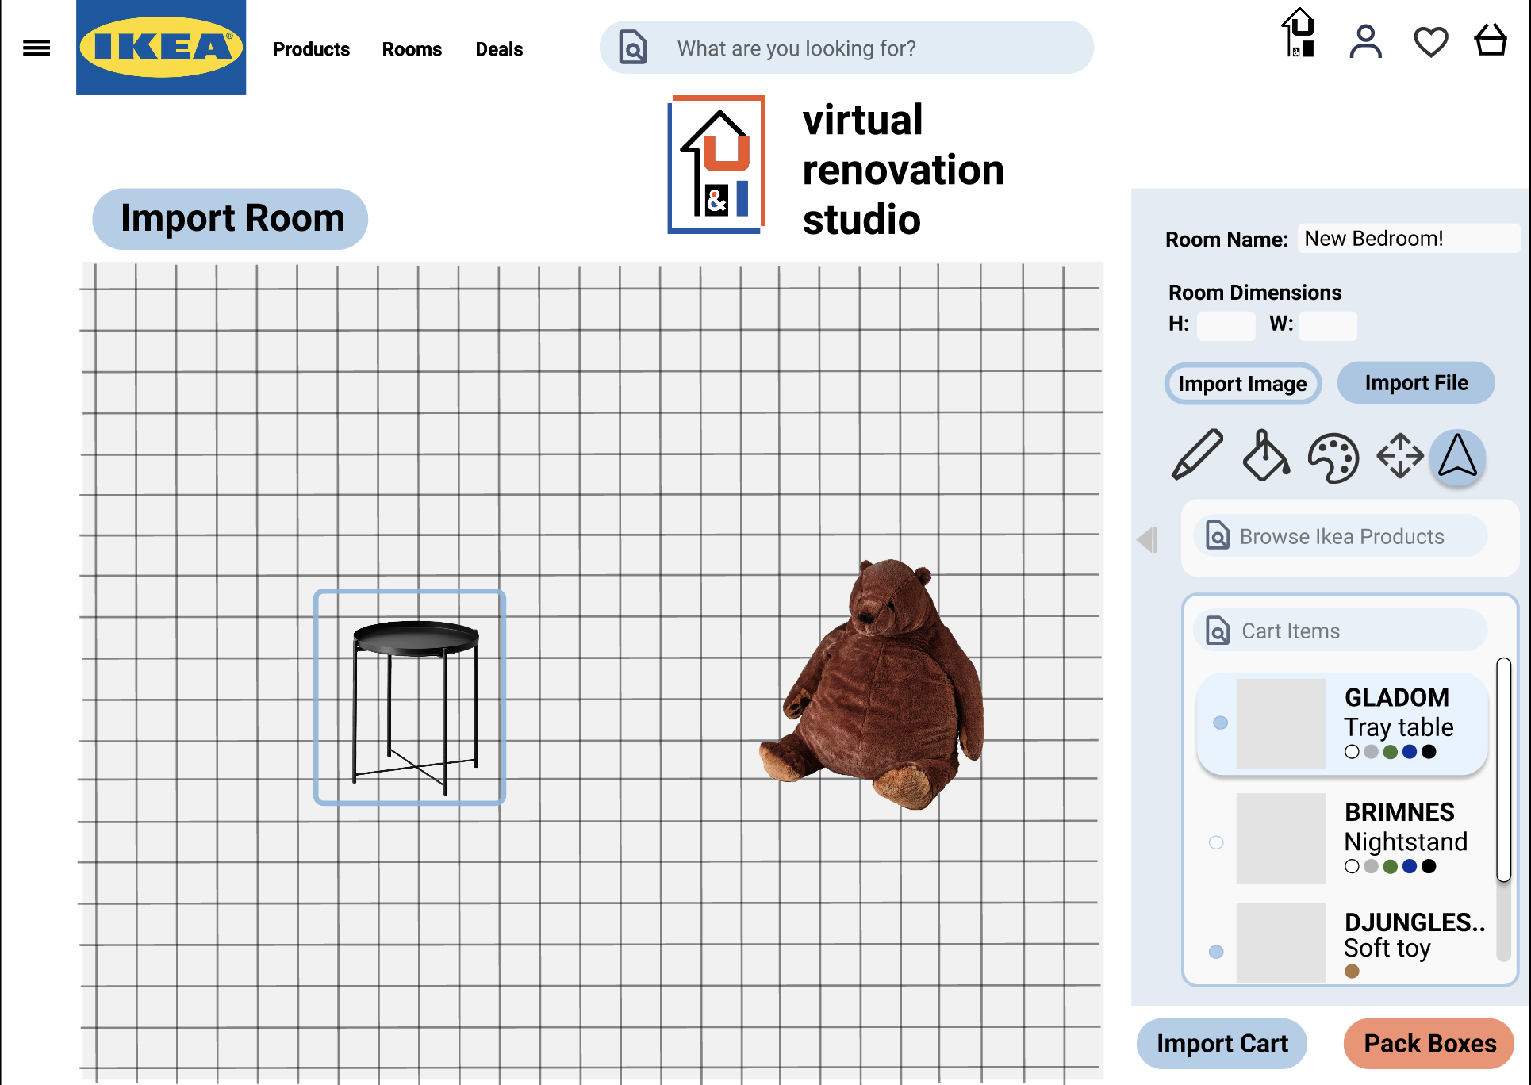The image size is (1531, 1085).
Task: Select the pencil draw tool
Action: point(1197,455)
